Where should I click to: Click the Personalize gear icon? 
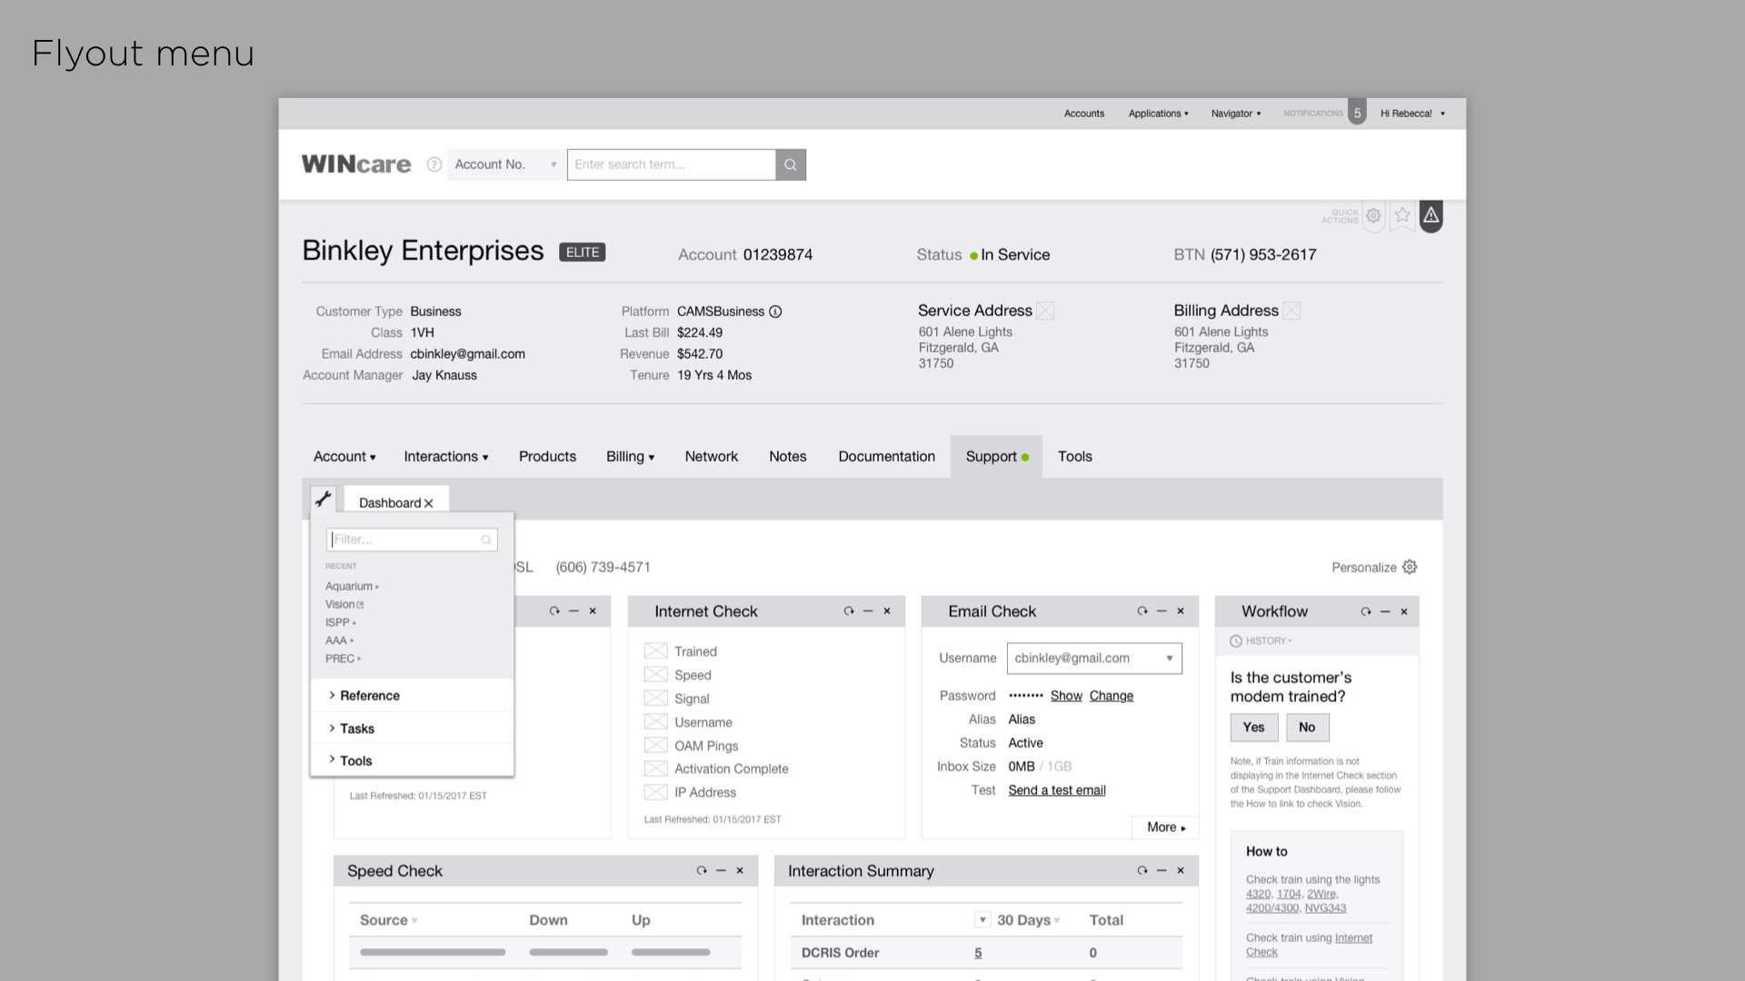pyautogui.click(x=1410, y=567)
